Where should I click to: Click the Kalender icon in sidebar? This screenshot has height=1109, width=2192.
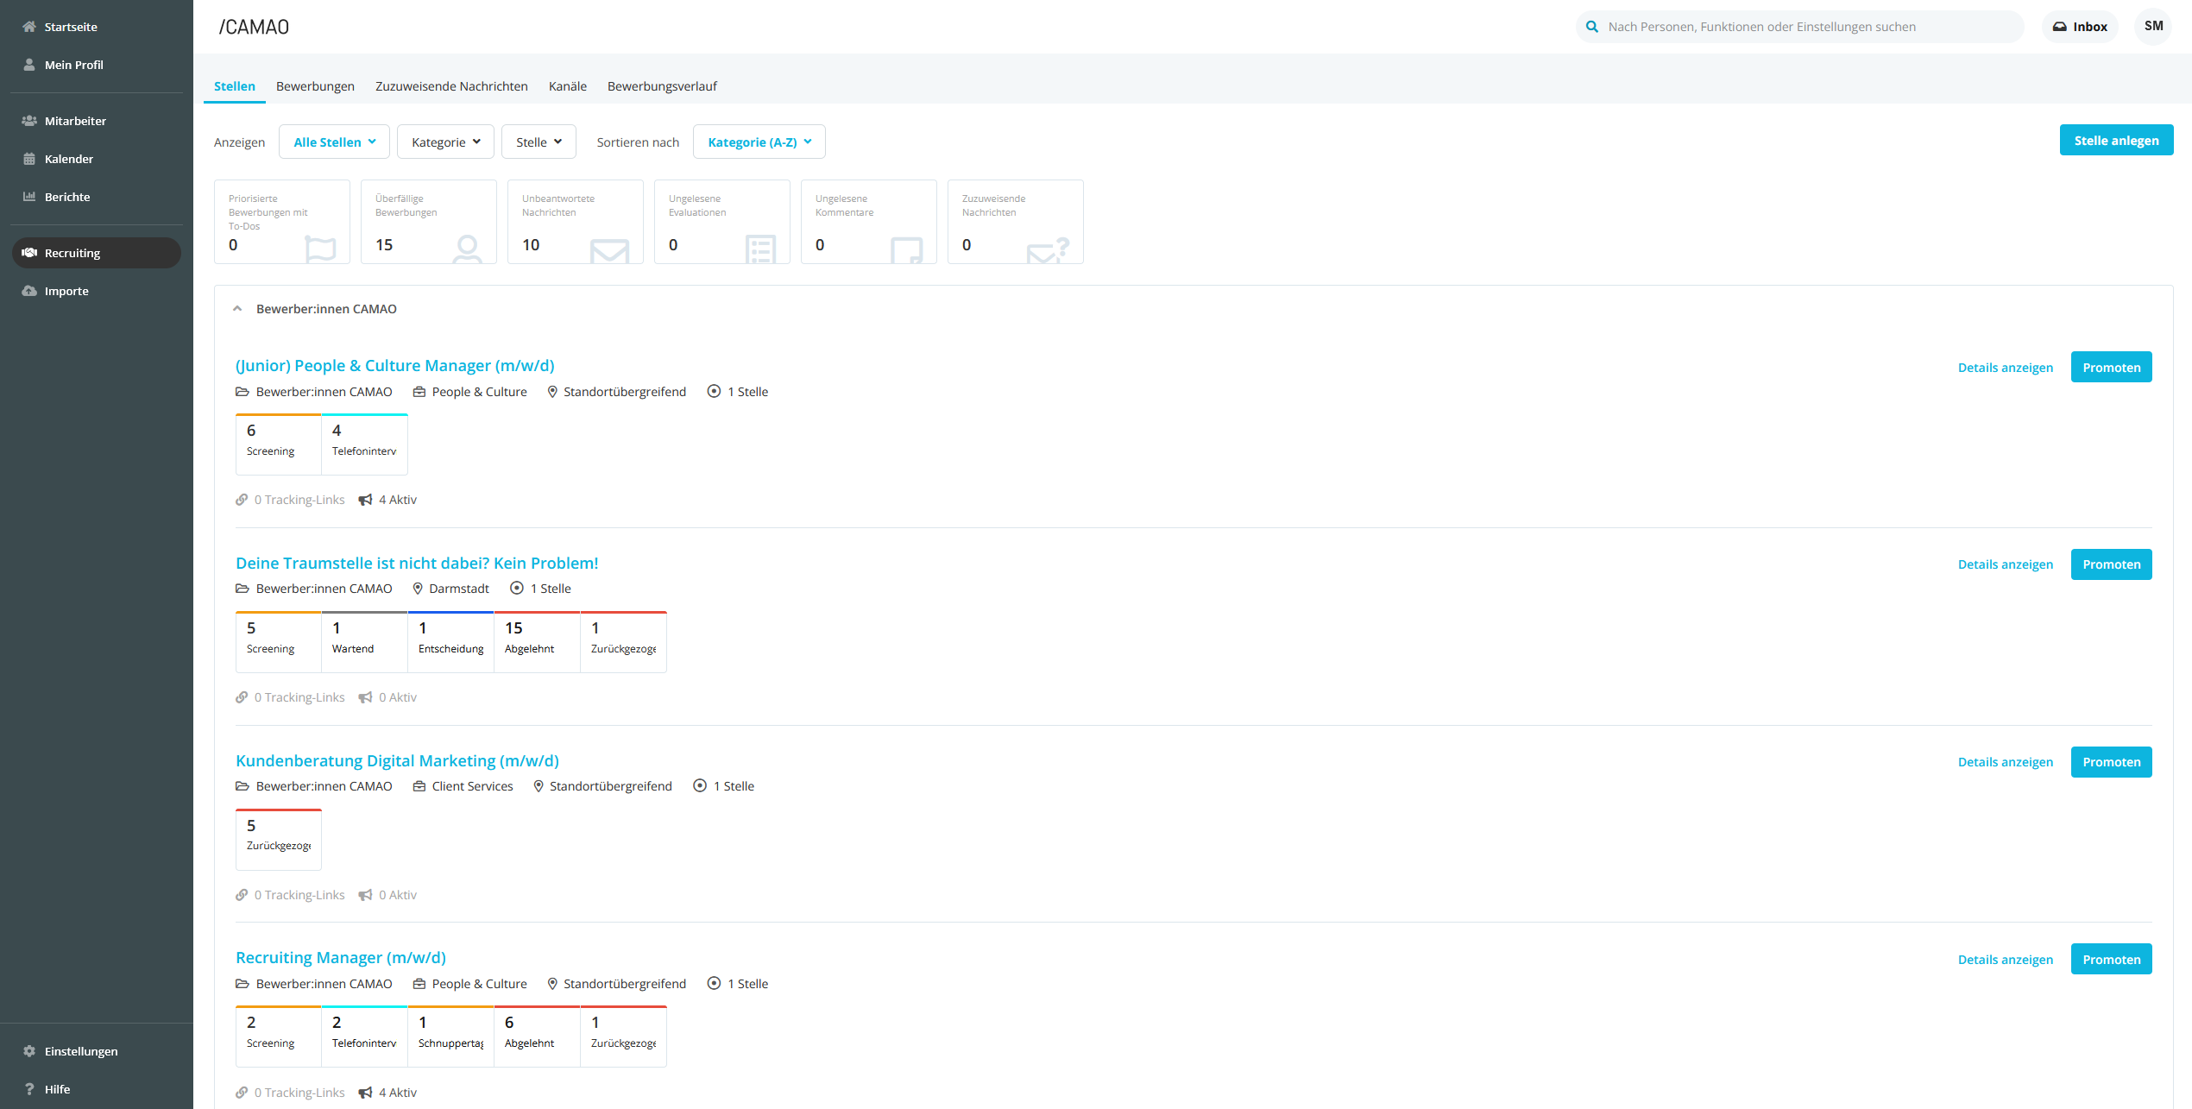pyautogui.click(x=29, y=159)
